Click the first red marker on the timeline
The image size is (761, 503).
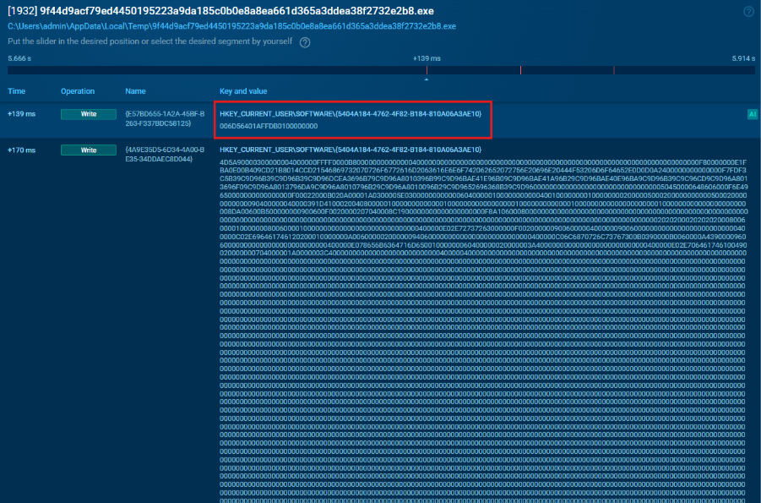click(427, 70)
